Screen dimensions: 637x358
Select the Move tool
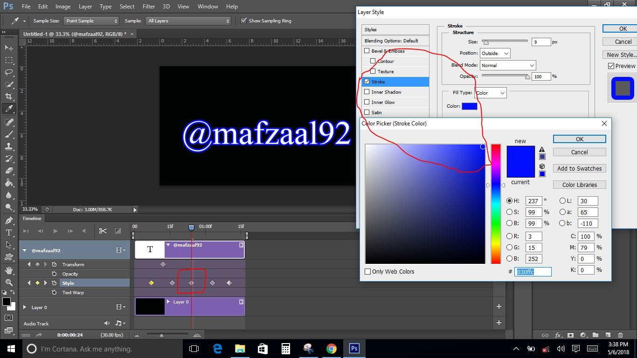click(9, 48)
